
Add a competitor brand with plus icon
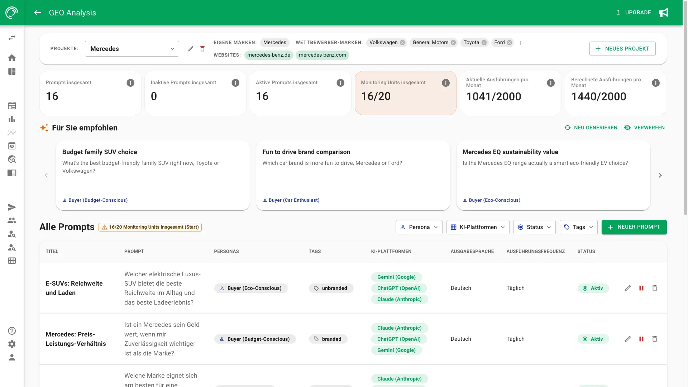click(521, 43)
